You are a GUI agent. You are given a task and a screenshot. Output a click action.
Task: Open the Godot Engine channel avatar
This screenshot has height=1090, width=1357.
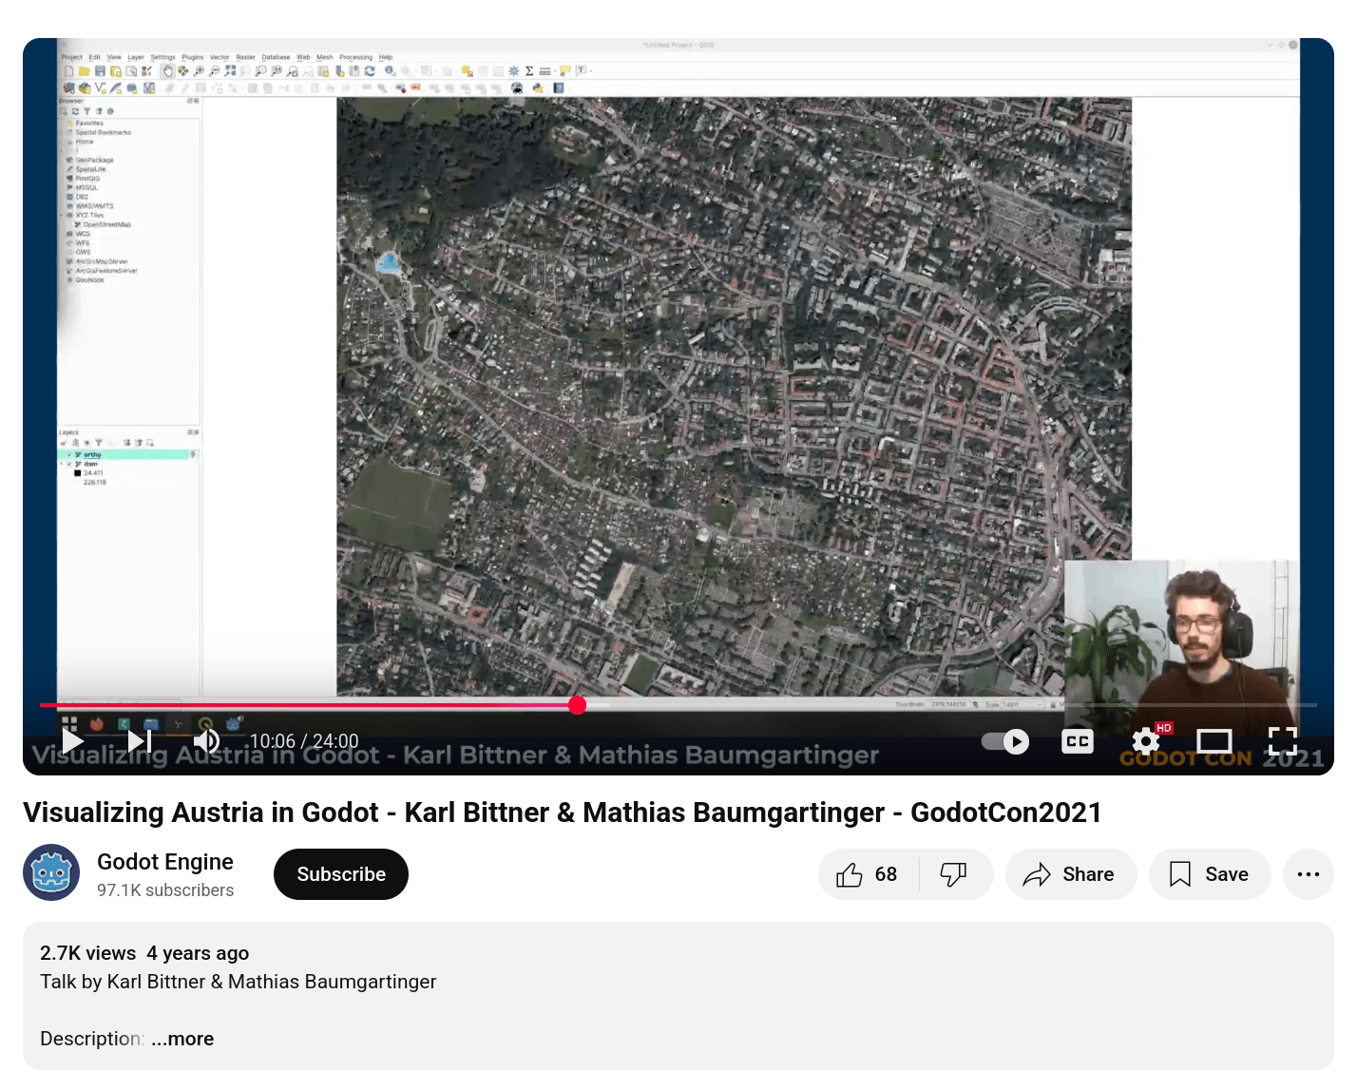tap(51, 872)
